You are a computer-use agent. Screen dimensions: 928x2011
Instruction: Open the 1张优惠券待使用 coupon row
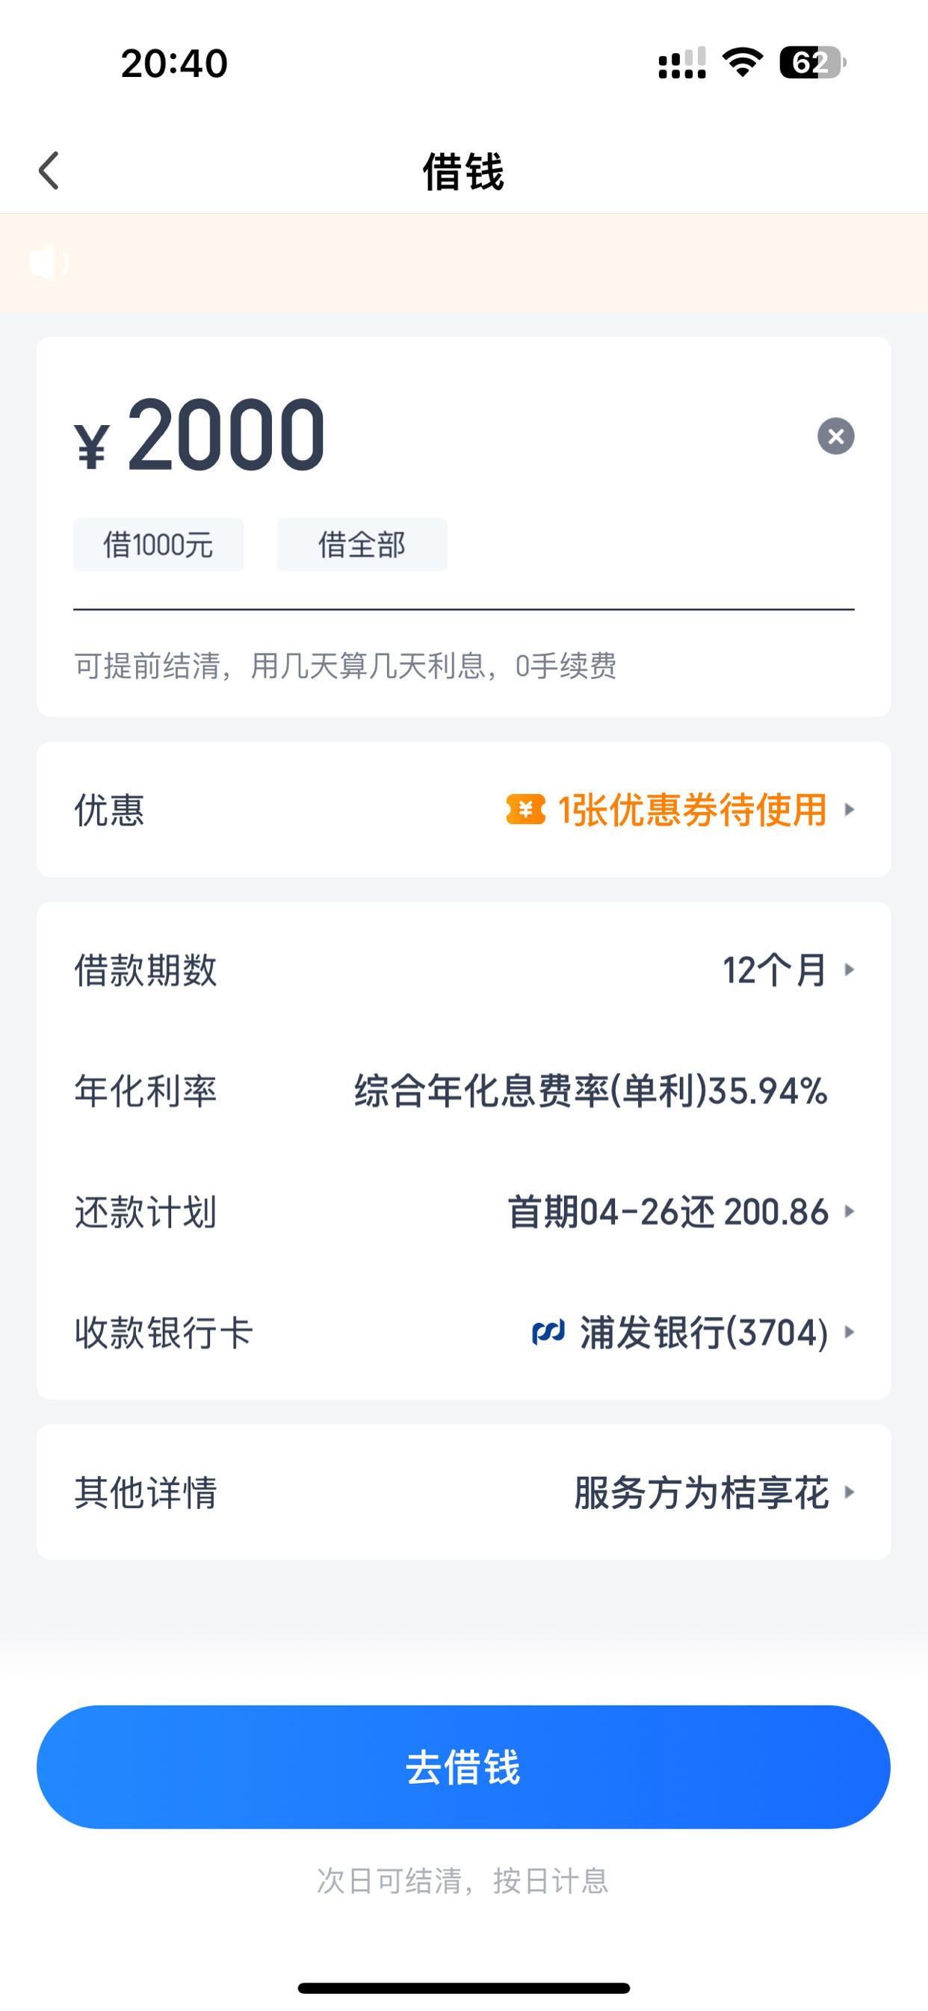[x=464, y=810]
